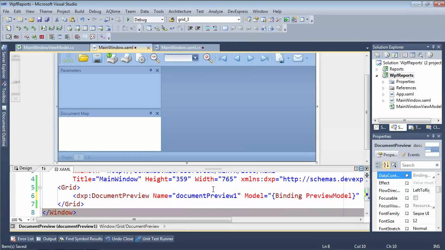Screen dimensions: 445x250
Task: Click Save All in the toolbar
Action: (x=47, y=20)
